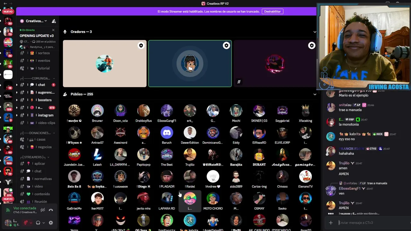Click the invite people icon beside server name
The image size is (411, 231).
pos(54,21)
